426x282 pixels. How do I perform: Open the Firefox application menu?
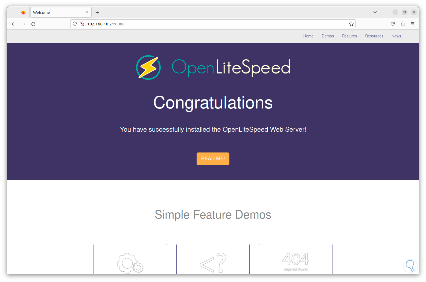412,24
